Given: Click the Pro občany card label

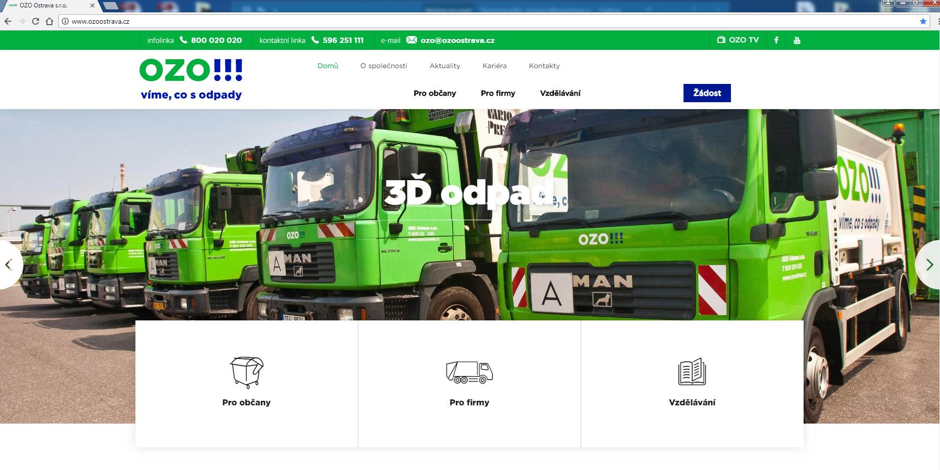Looking at the screenshot, I should (246, 402).
